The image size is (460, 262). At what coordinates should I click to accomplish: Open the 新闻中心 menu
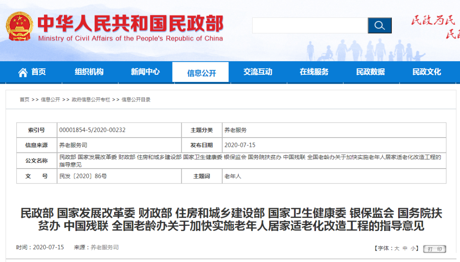click(x=145, y=72)
